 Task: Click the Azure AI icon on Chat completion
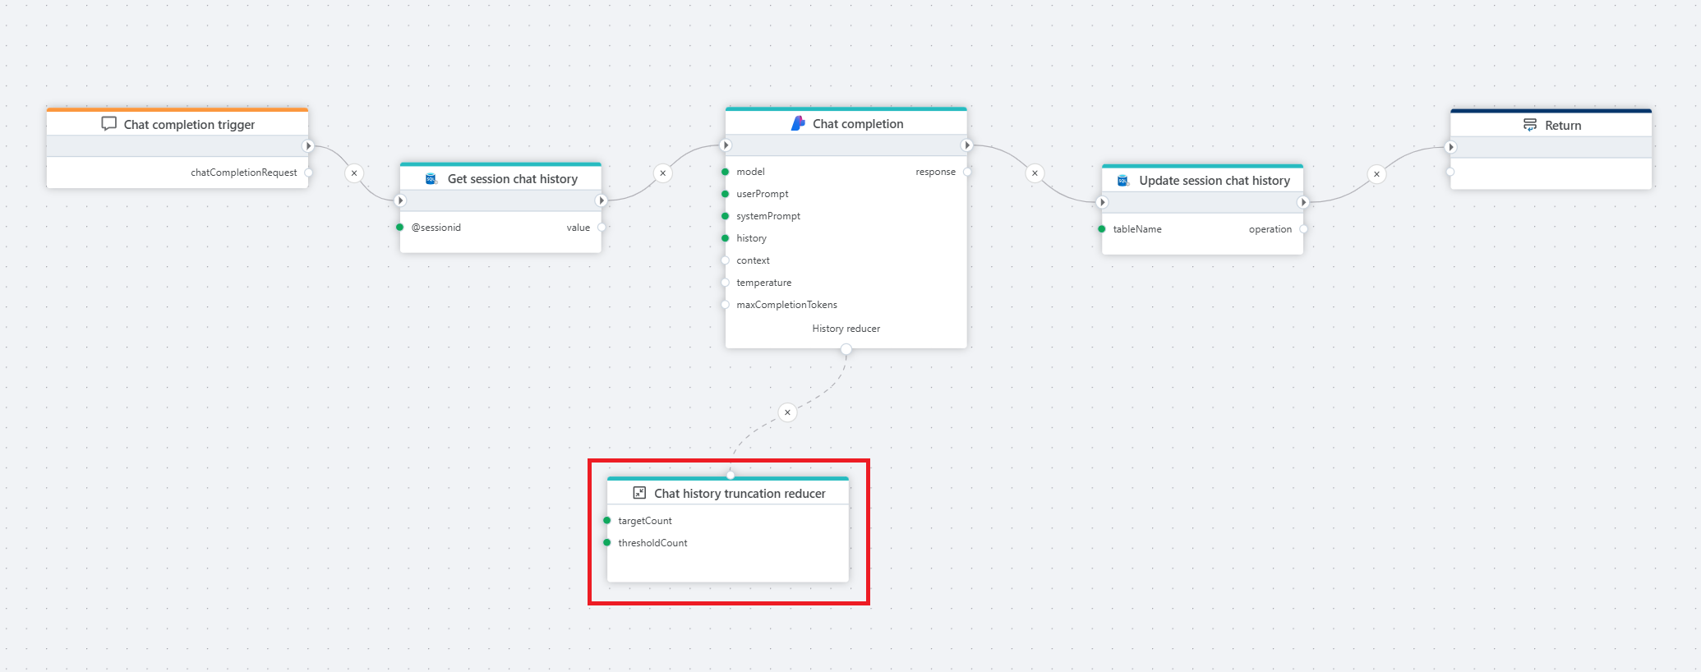click(x=798, y=123)
